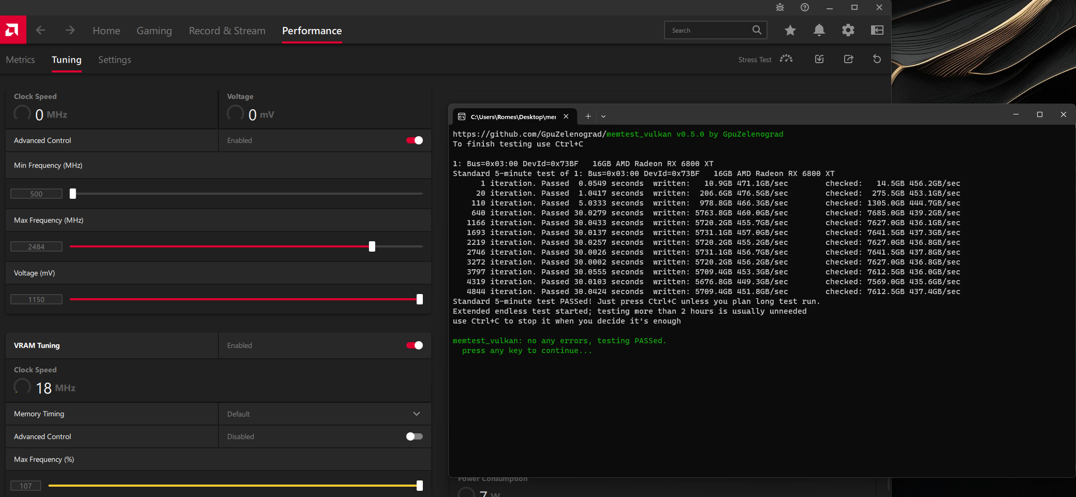This screenshot has height=497, width=1076.
Task: Click the VRAM Max Frequency field 107
Action: tap(26, 486)
